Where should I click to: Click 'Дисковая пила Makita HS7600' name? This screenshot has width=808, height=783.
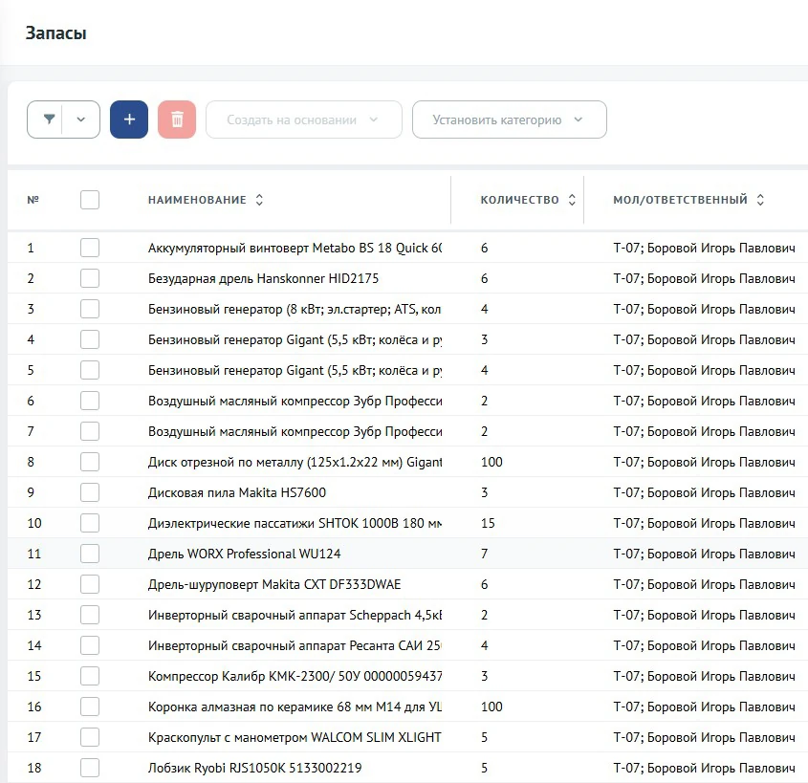[x=237, y=492]
